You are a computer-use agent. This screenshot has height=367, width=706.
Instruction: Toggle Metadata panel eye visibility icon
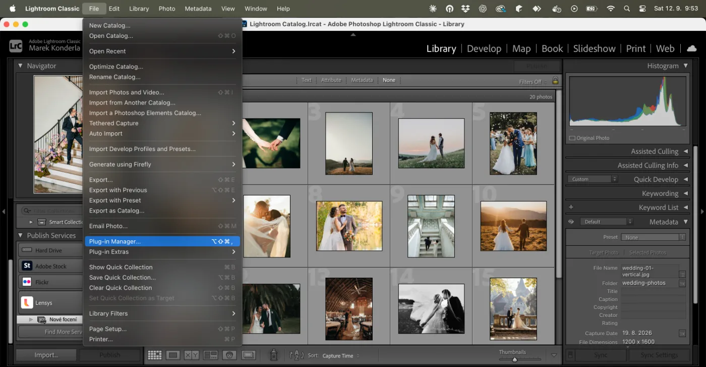click(571, 222)
